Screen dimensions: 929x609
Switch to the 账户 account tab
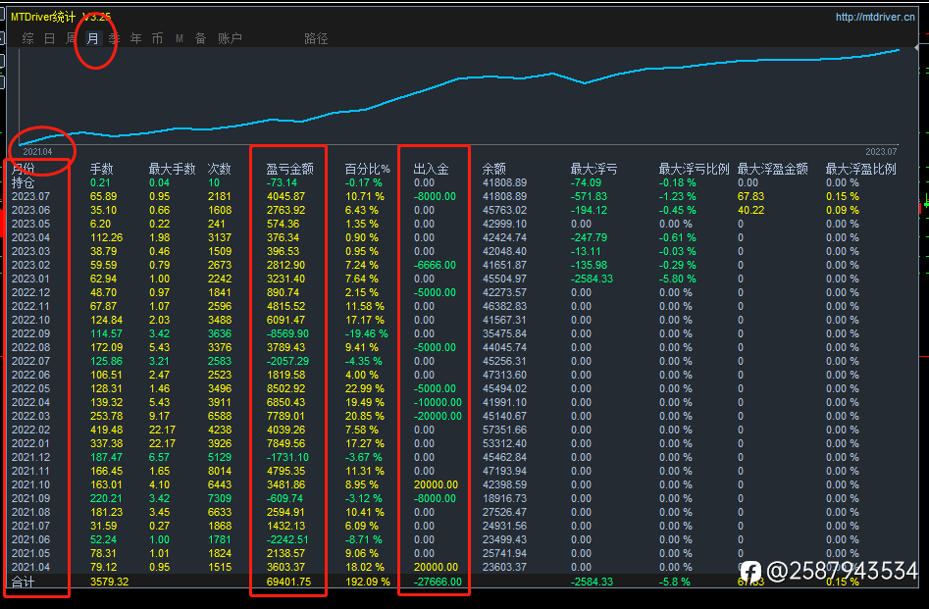[x=230, y=38]
